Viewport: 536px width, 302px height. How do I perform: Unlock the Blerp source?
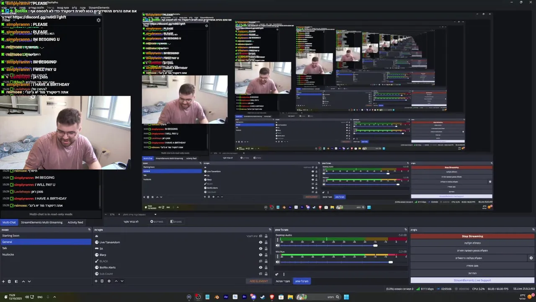point(266,255)
